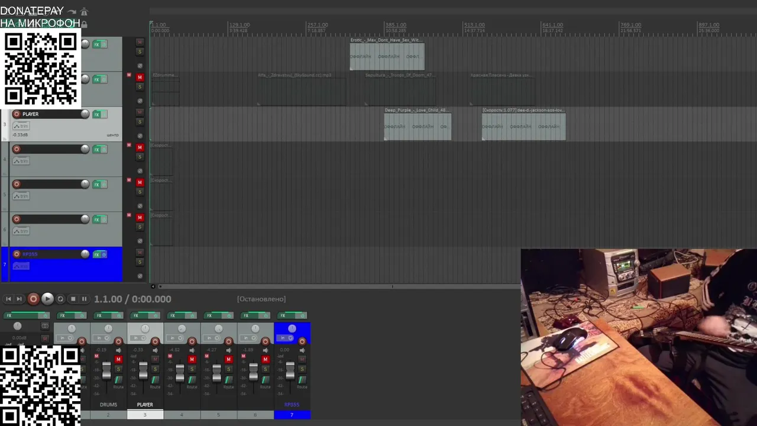Toggle record monitoring speaker on strip 6
The width and height of the screenshot is (757, 426).
[x=266, y=350]
